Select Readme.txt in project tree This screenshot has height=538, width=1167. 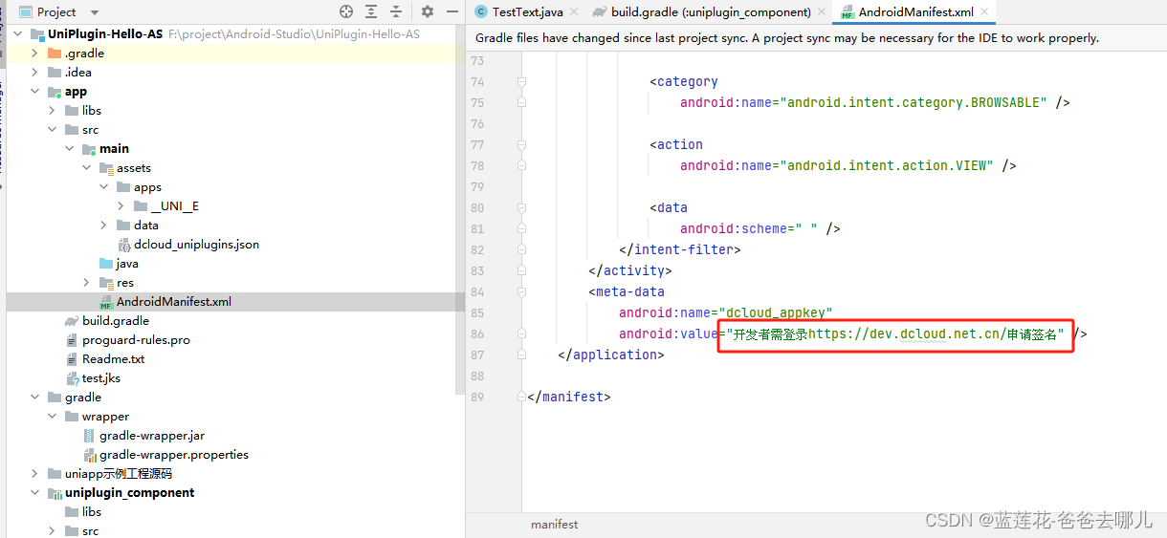tap(113, 359)
